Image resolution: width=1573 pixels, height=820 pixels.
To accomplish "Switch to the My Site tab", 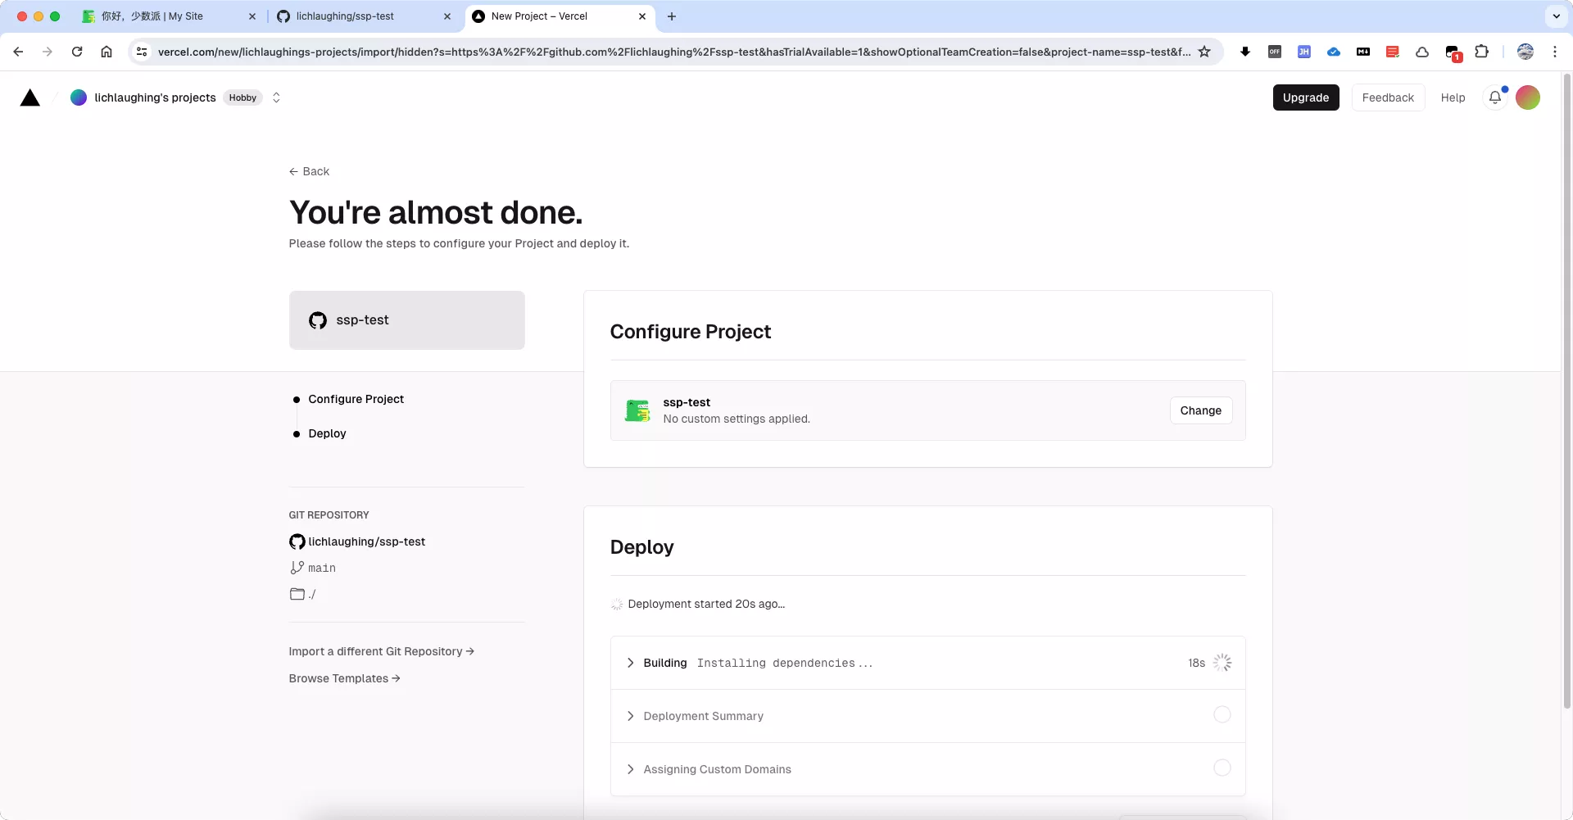I will 152,16.
